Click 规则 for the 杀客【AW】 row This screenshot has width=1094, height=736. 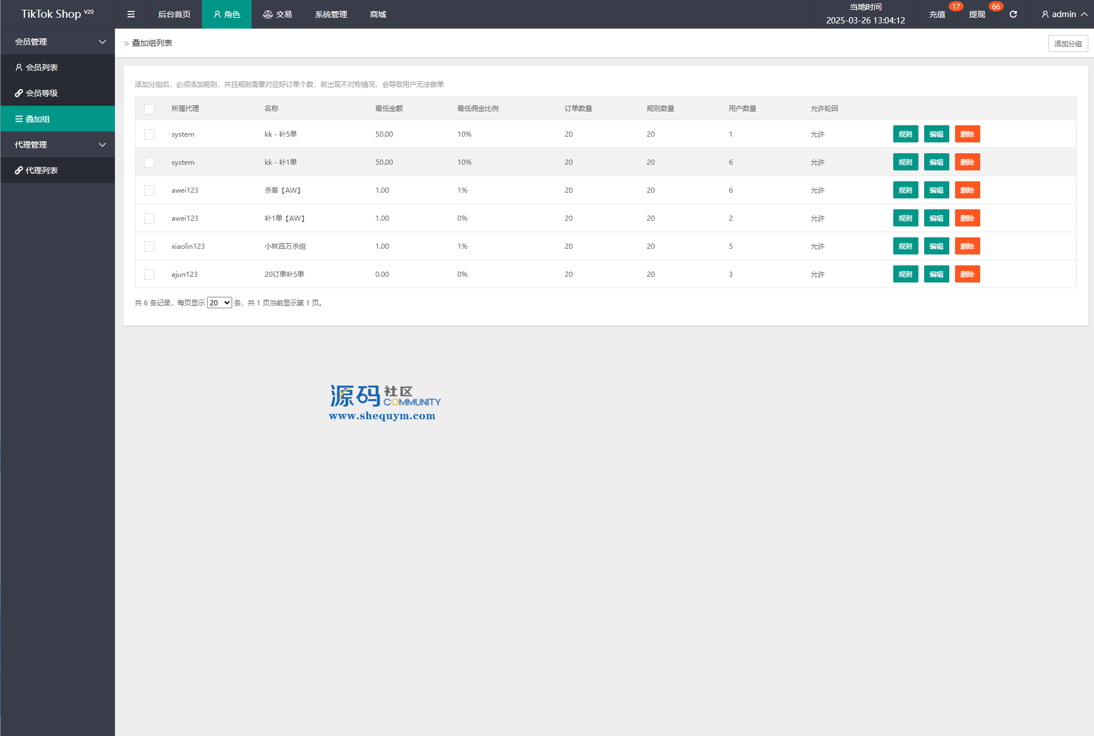pos(905,190)
